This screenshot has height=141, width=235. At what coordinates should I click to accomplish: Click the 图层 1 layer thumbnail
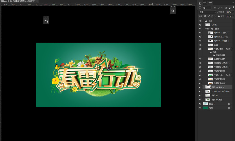(205, 104)
